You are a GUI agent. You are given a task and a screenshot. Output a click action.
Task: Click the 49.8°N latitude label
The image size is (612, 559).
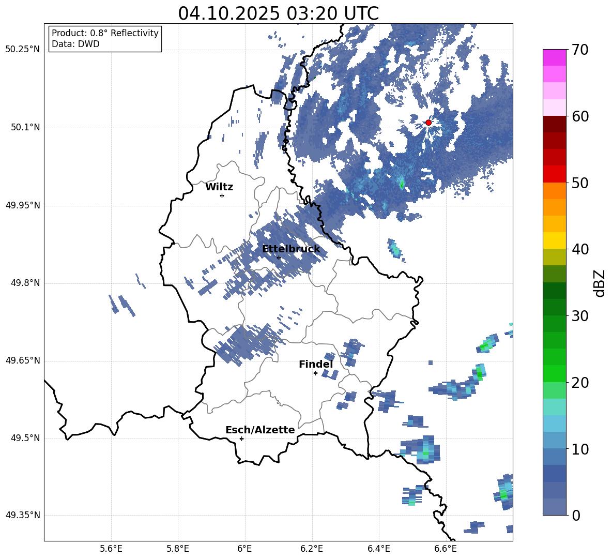(x=25, y=283)
